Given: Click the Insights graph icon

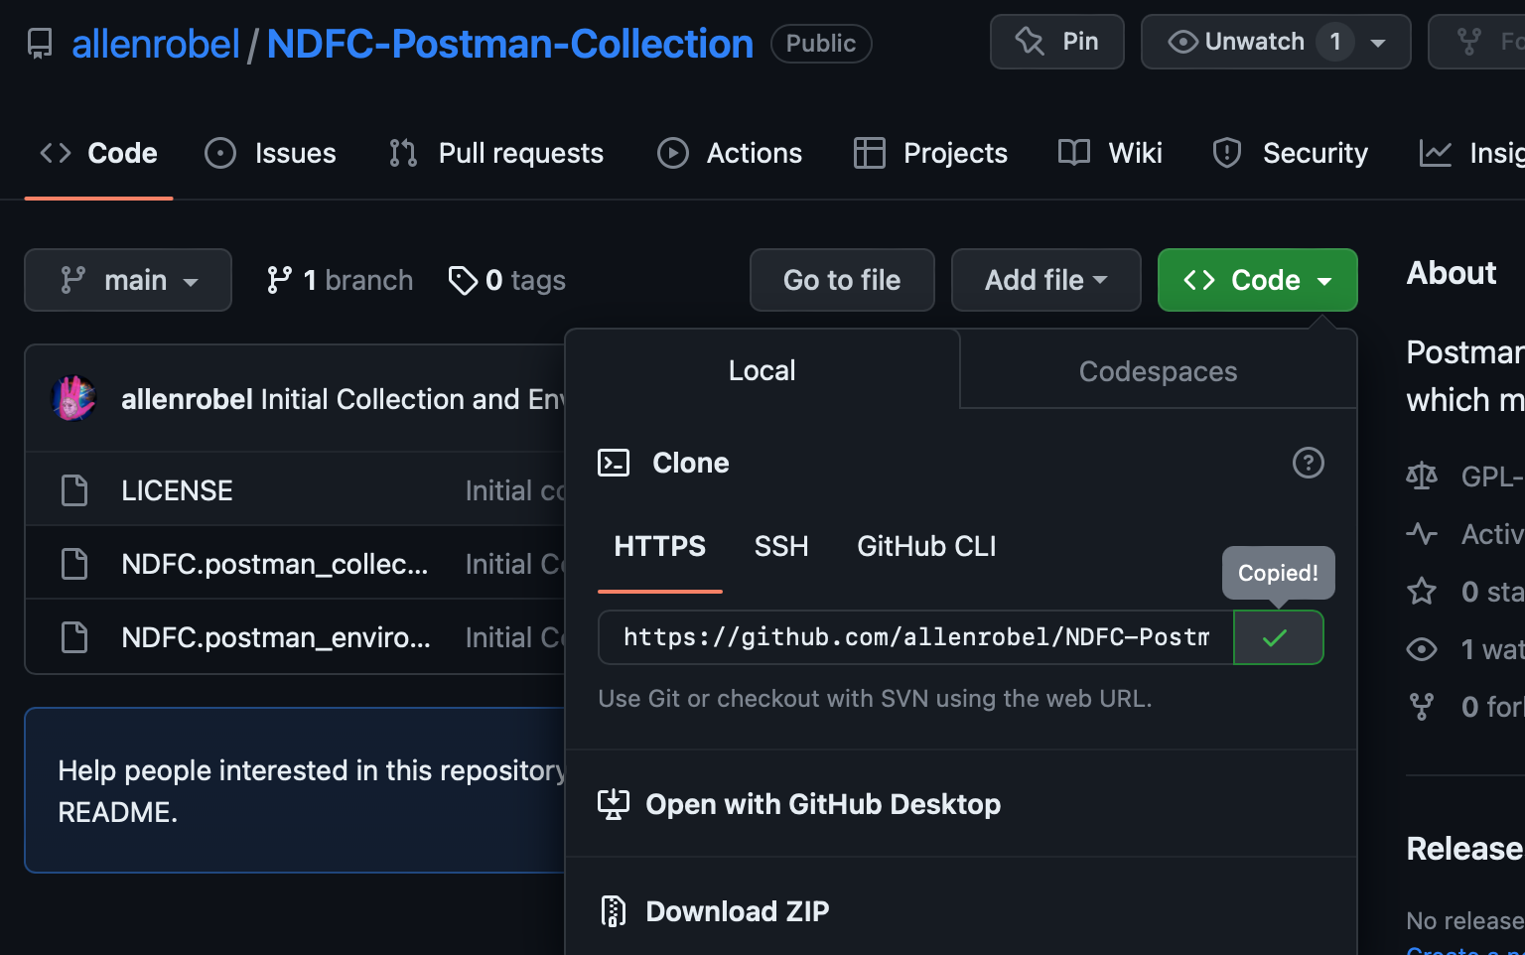Looking at the screenshot, I should tap(1436, 153).
